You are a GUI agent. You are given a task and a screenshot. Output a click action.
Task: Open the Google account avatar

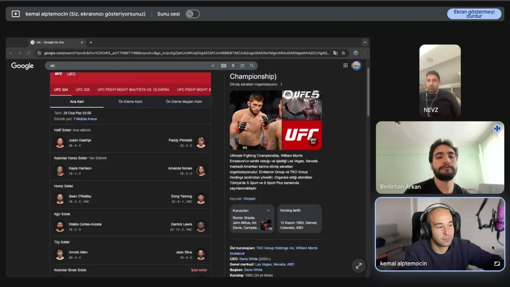(356, 65)
